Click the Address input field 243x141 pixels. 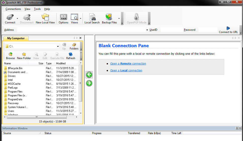81,30
